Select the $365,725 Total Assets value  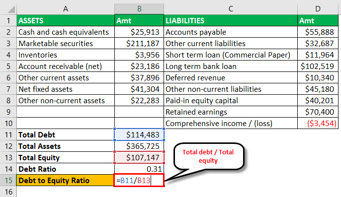tap(139, 146)
